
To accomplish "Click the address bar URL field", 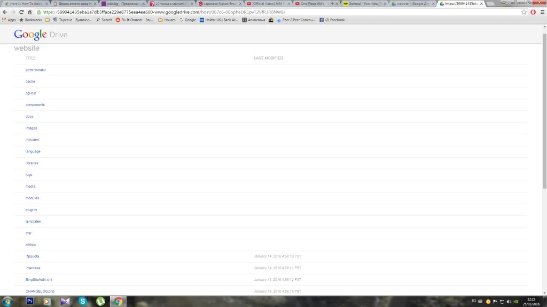I will pos(279,12).
